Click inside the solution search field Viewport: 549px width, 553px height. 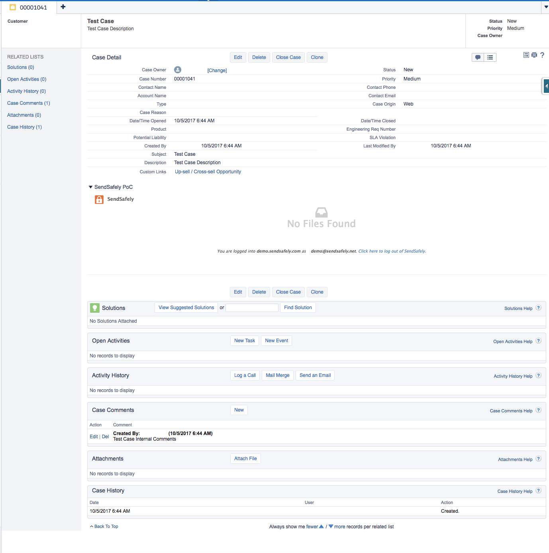point(251,308)
